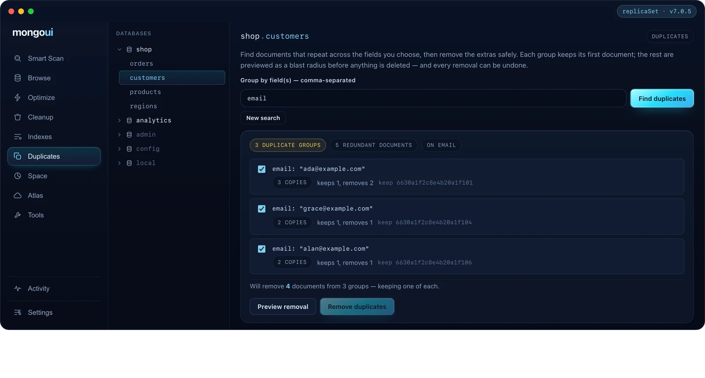The image size is (705, 378).
Task: Click the DATABASES panel heading
Action: click(134, 33)
